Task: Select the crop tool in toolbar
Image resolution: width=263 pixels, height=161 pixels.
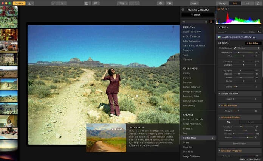Action: (x=55, y=3)
